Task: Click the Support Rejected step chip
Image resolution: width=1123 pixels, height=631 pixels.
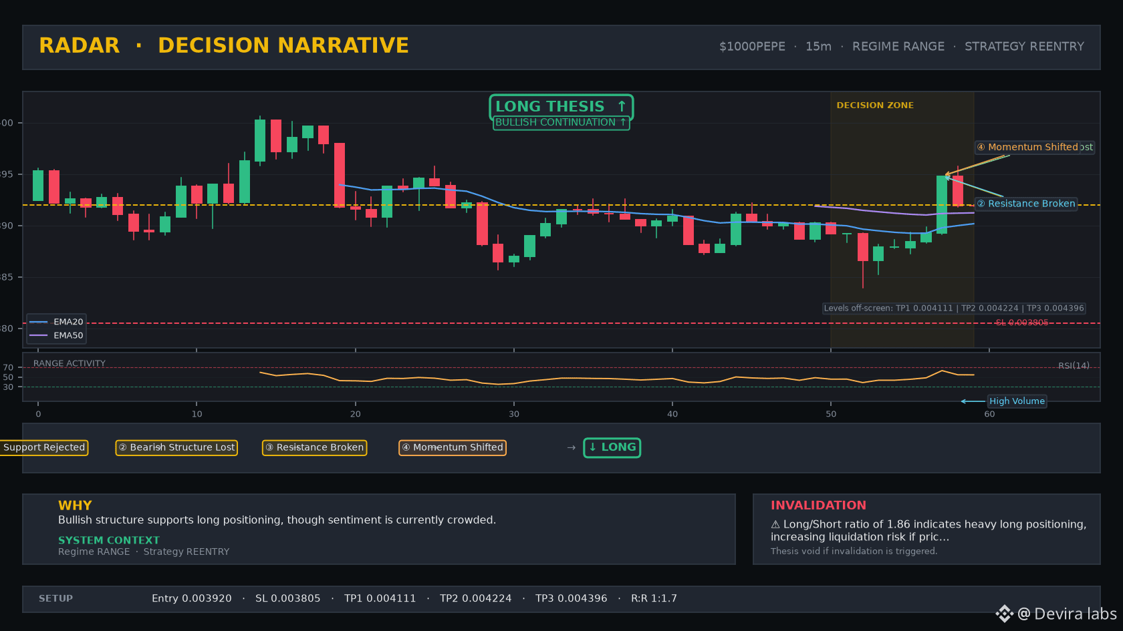Action: tap(44, 447)
